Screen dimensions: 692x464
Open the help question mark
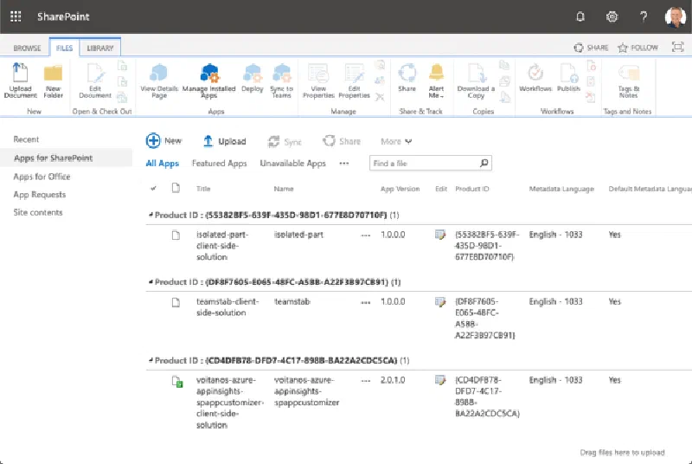coord(644,16)
